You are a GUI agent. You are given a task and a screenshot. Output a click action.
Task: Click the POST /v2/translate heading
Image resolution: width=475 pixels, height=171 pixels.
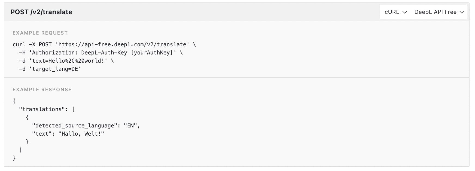41,12
